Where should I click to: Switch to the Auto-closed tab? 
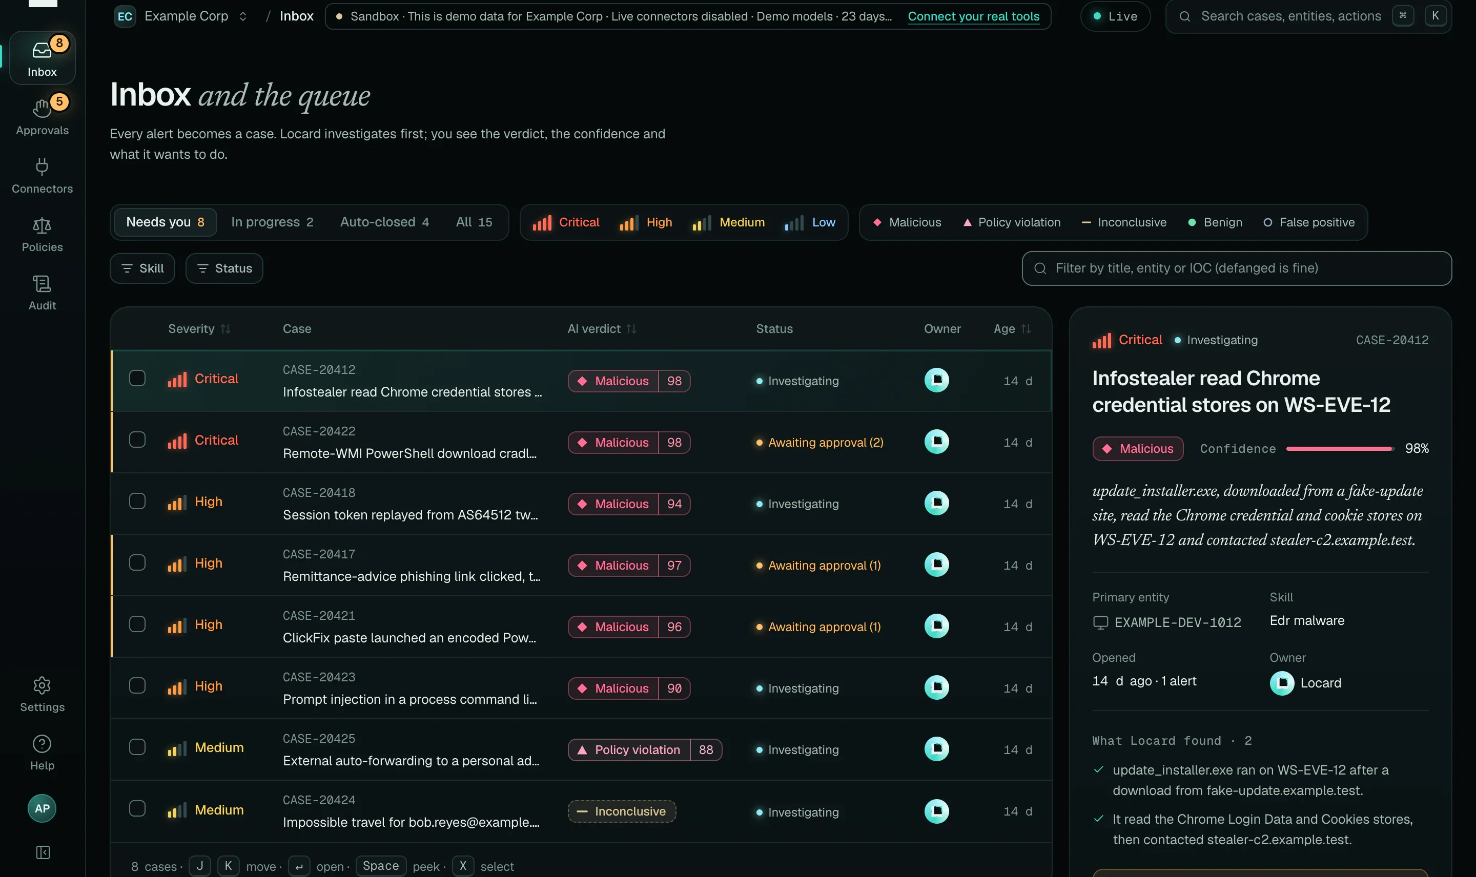[384, 222]
